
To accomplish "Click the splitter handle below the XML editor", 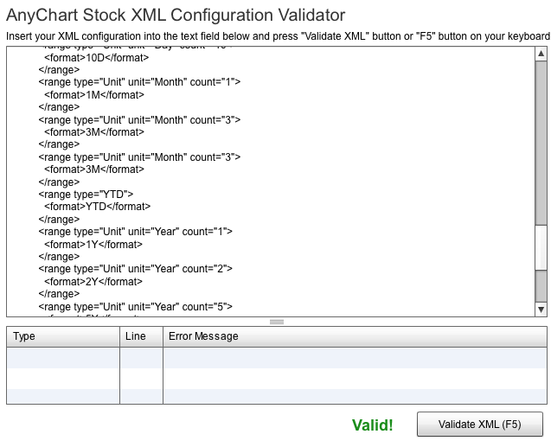I will click(277, 322).
